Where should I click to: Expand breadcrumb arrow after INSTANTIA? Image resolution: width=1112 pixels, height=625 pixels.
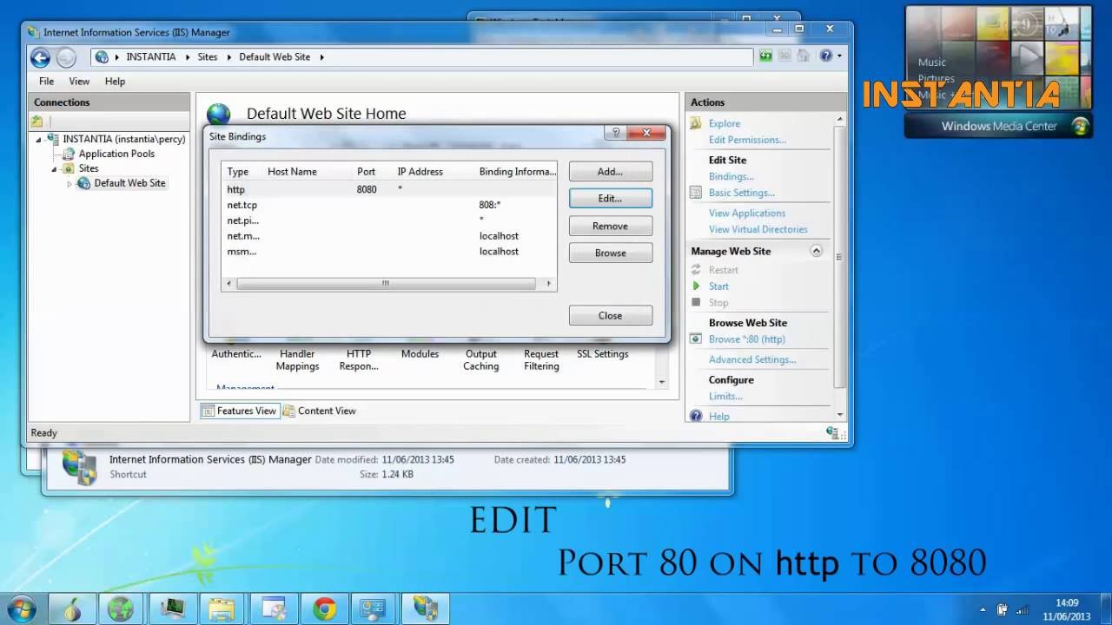pos(184,57)
